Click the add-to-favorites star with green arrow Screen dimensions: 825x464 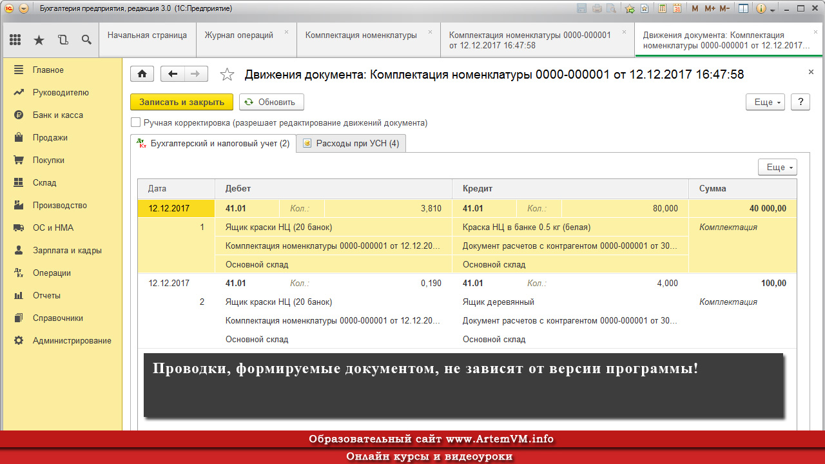[x=630, y=8]
